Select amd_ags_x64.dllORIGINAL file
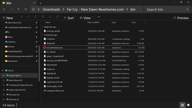This screenshot has width=192, height=108. pyautogui.click(x=94, y=60)
